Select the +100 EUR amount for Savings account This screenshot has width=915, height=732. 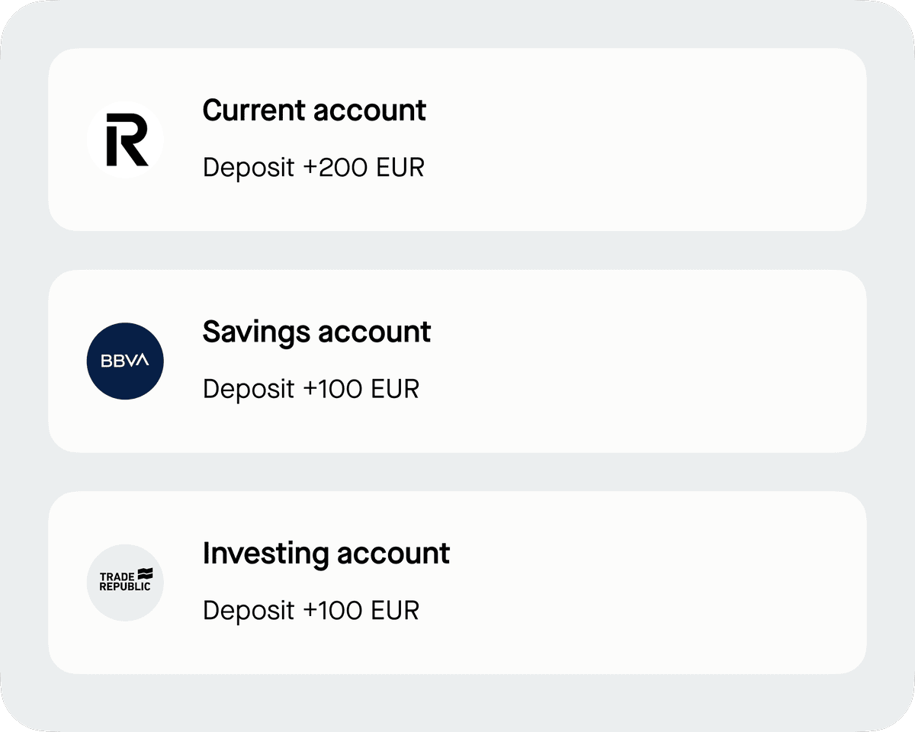pyautogui.click(x=361, y=389)
